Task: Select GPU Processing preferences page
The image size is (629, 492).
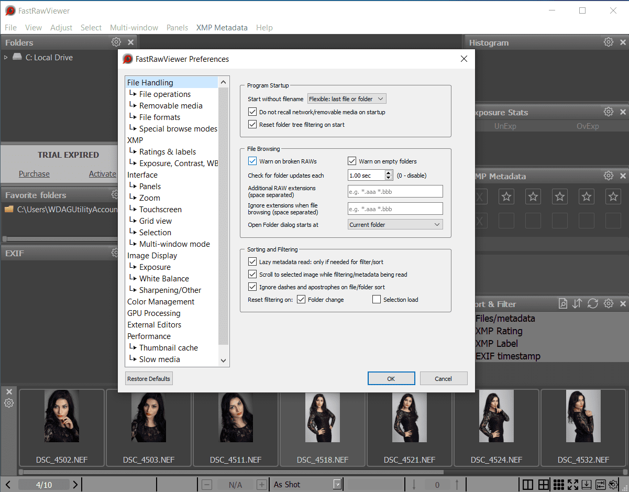Action: [x=154, y=313]
